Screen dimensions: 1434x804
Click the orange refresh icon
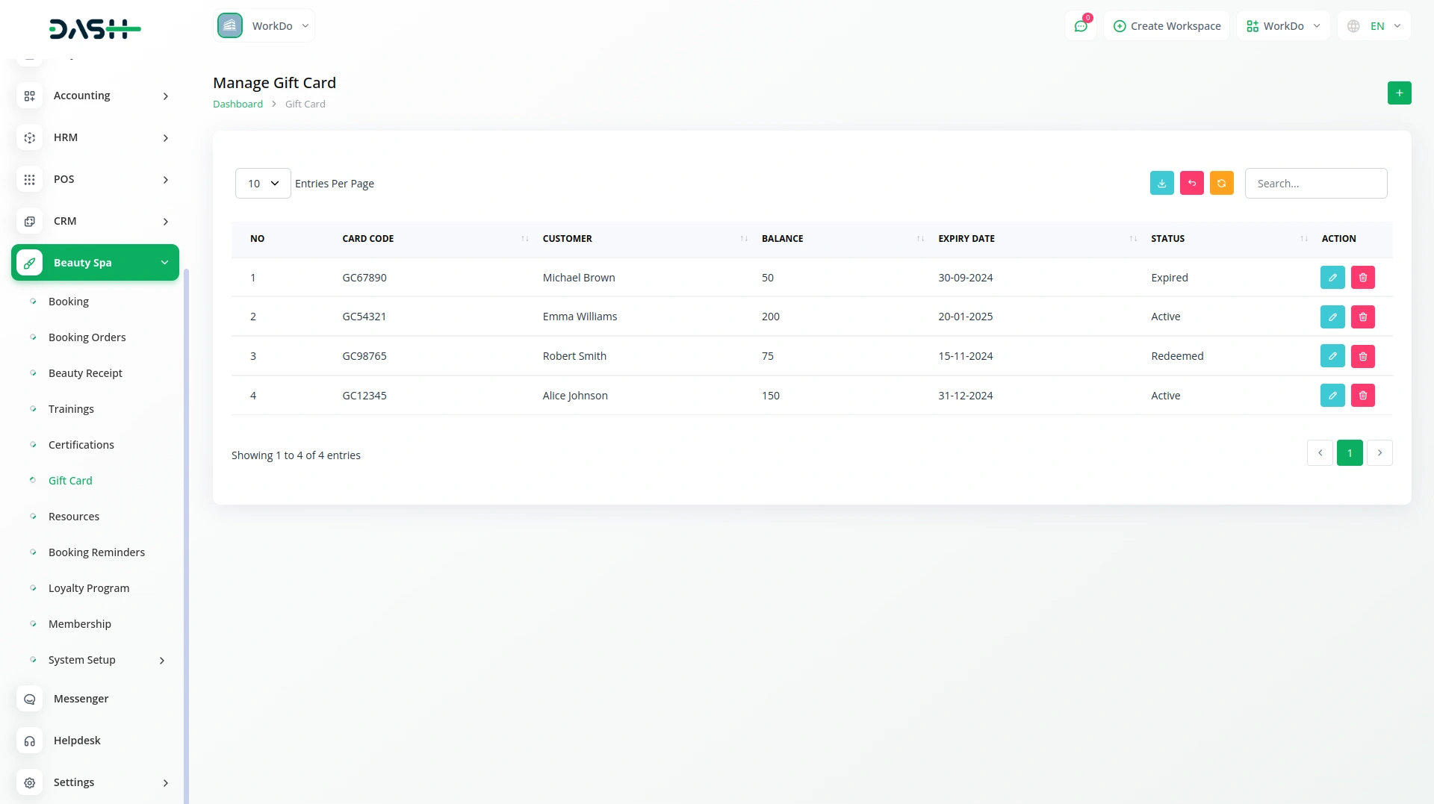pyautogui.click(x=1221, y=184)
